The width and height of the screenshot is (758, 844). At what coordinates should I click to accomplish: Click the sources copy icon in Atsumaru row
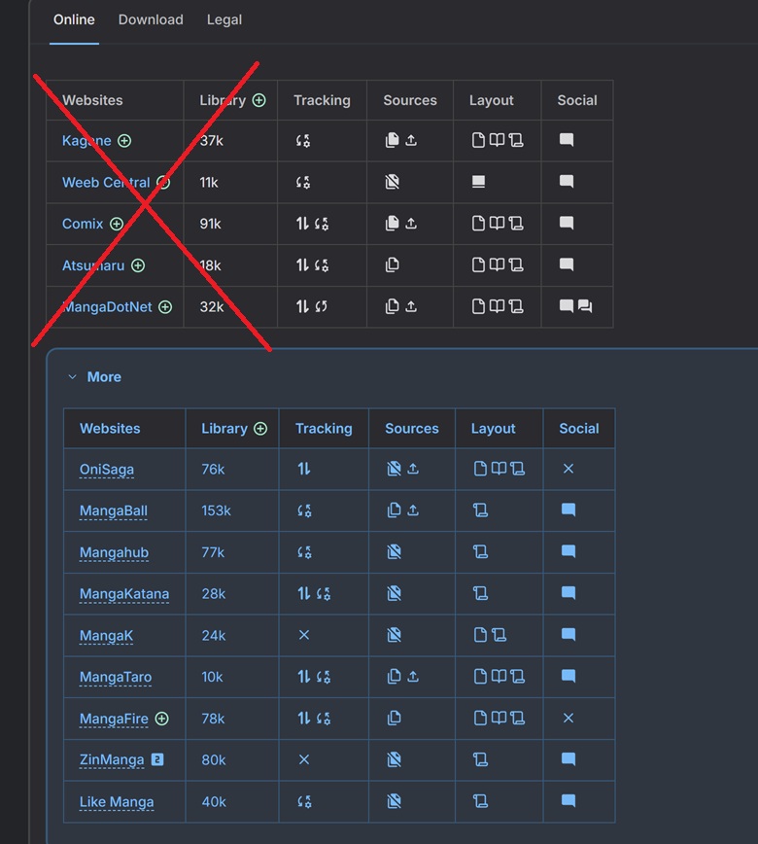[393, 264]
